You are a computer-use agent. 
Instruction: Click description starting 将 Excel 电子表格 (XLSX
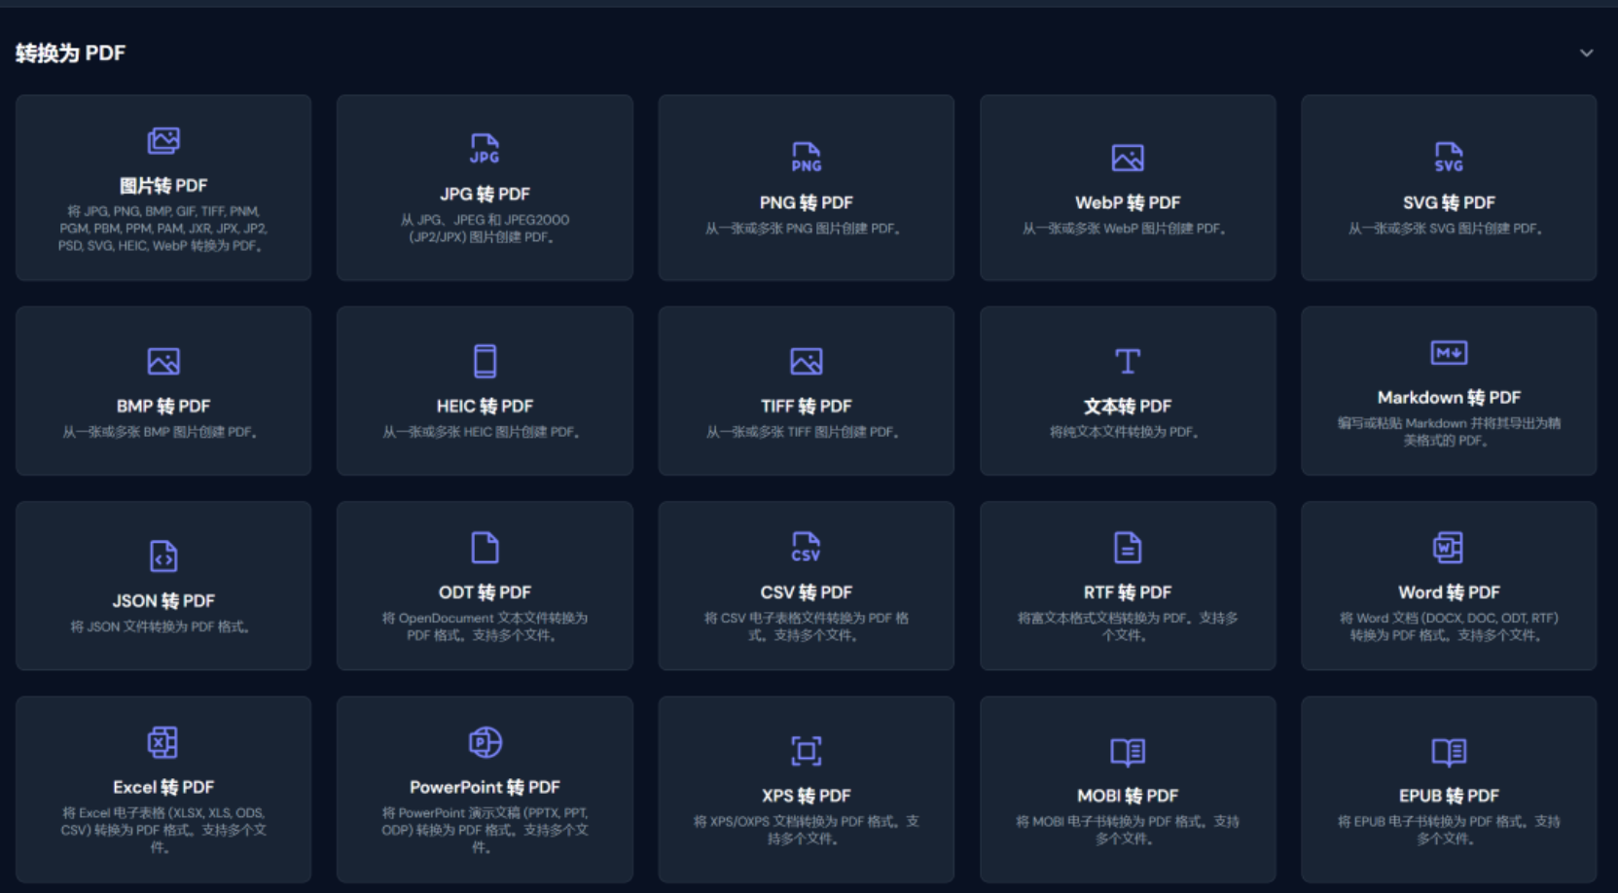click(163, 830)
